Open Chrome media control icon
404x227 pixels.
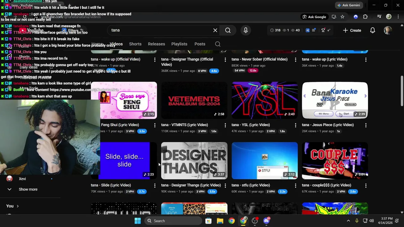(x=379, y=17)
